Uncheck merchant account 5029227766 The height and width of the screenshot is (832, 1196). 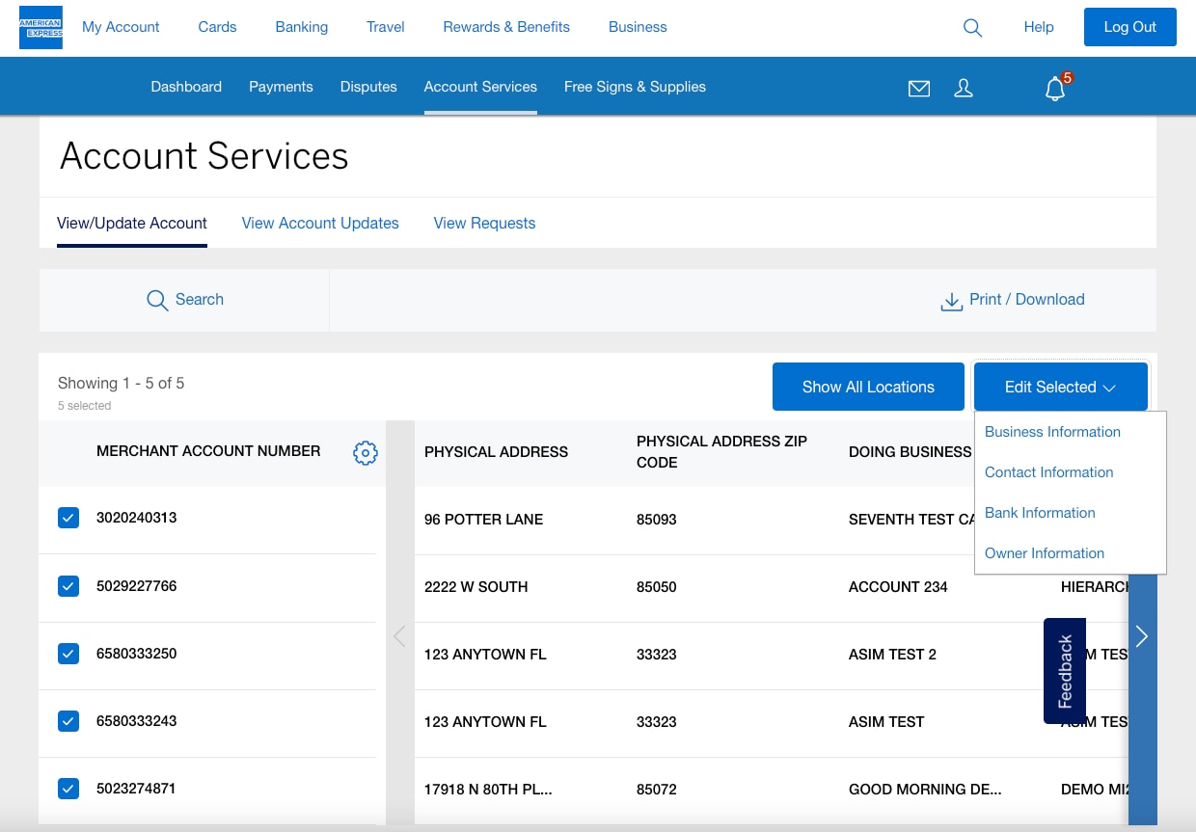coord(68,586)
